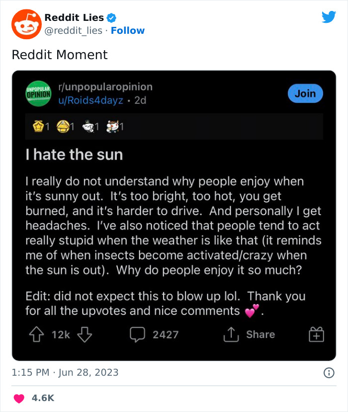
Task: Open the post's comments bubble icon
Action: pyautogui.click(x=138, y=334)
